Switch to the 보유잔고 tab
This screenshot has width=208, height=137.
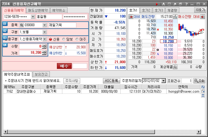(x=41, y=74)
